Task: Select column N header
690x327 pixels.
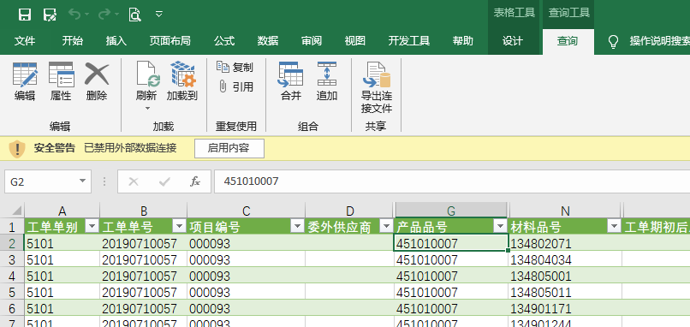Action: tap(566, 211)
